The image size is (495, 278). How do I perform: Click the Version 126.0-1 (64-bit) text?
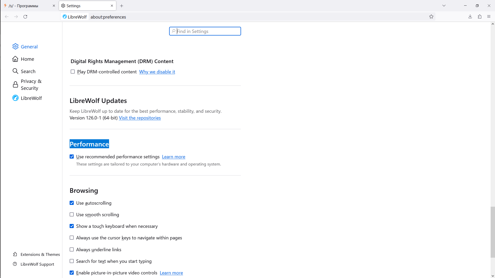[94, 118]
